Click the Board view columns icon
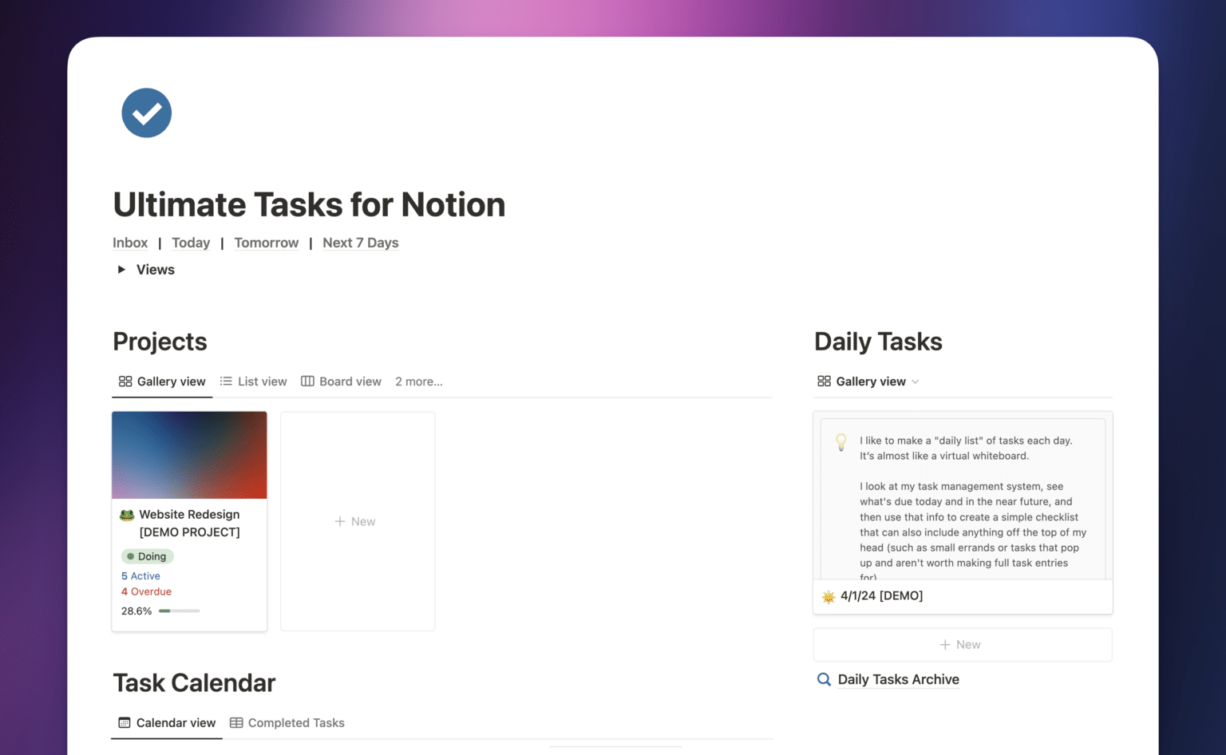Image resolution: width=1226 pixels, height=755 pixels. pyautogui.click(x=307, y=381)
